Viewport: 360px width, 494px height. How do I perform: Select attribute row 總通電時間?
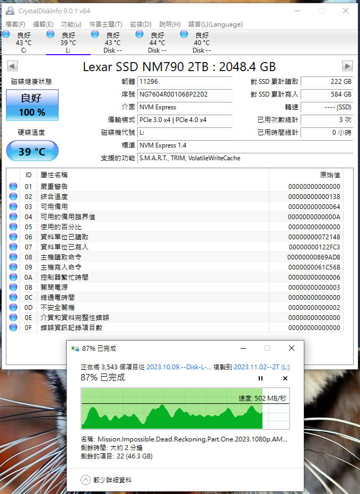coord(175,297)
